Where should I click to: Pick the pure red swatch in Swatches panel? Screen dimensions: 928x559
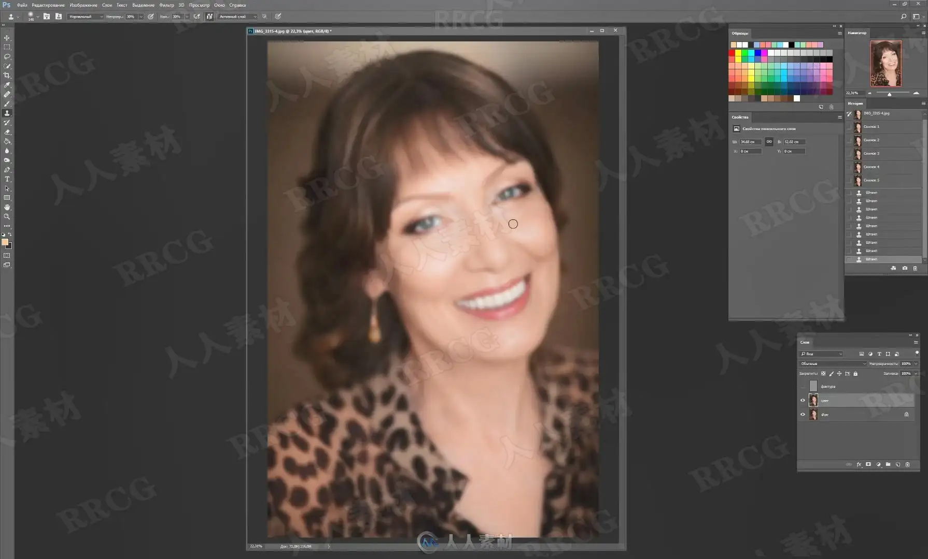point(732,53)
